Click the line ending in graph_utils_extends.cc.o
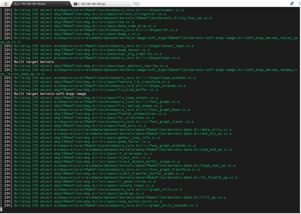Screen dimensions: 301x214 pyautogui.click(x=99, y=205)
